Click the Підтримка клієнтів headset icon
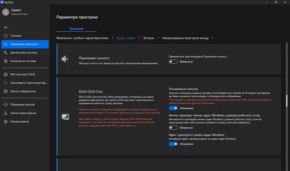This screenshot has width=290, height=171. click(x=5, y=104)
